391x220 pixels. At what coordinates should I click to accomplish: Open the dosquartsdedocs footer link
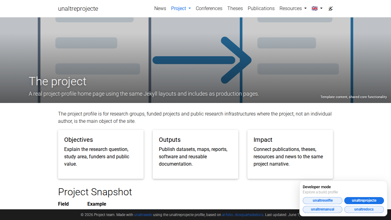click(249, 215)
